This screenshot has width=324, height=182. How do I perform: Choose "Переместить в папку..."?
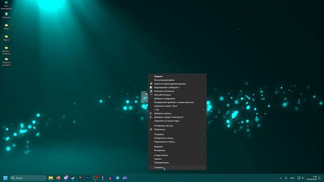click(177, 142)
